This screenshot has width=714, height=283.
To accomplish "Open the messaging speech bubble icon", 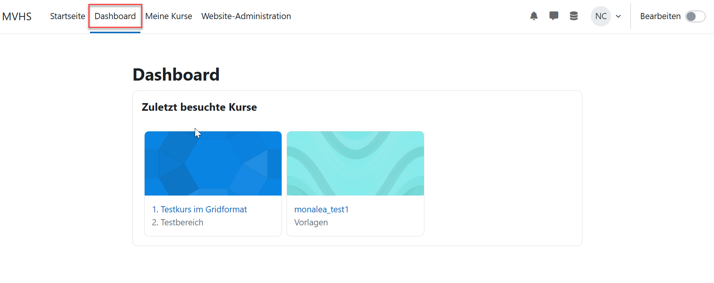I will pos(554,16).
